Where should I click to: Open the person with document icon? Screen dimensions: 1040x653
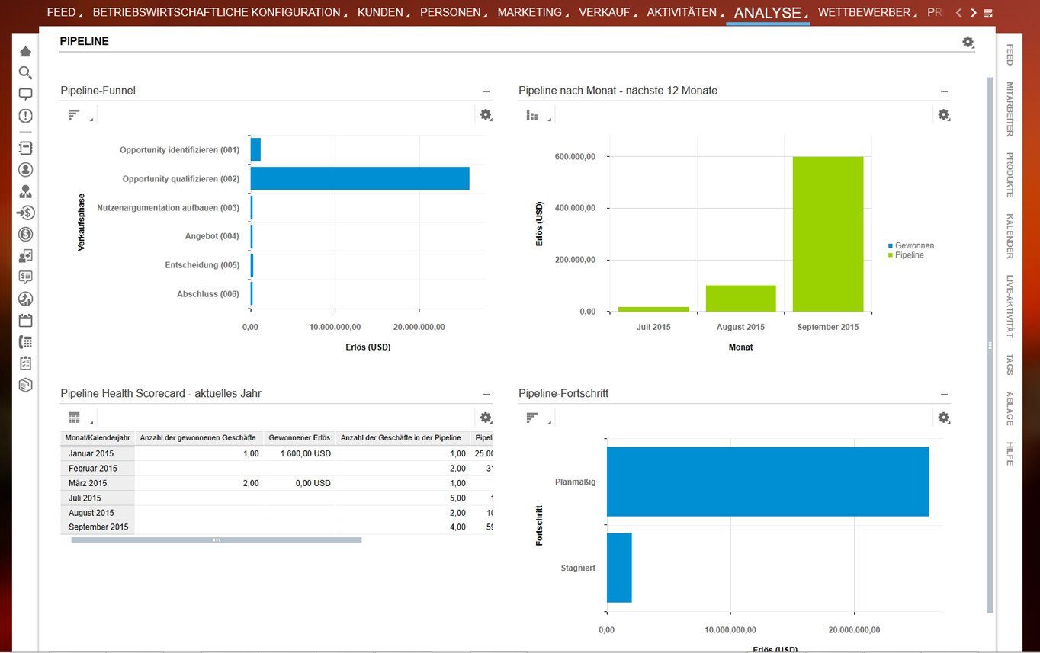coord(25,256)
